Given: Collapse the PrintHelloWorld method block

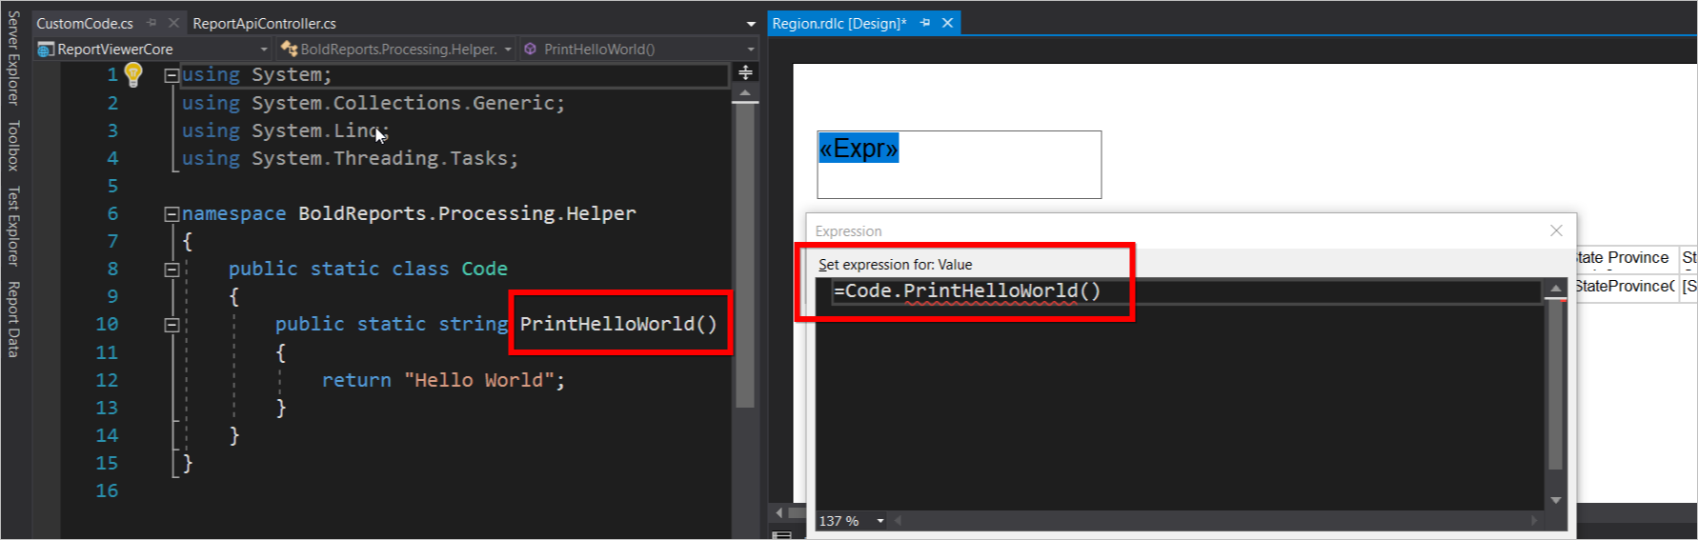Looking at the screenshot, I should coord(172,325).
